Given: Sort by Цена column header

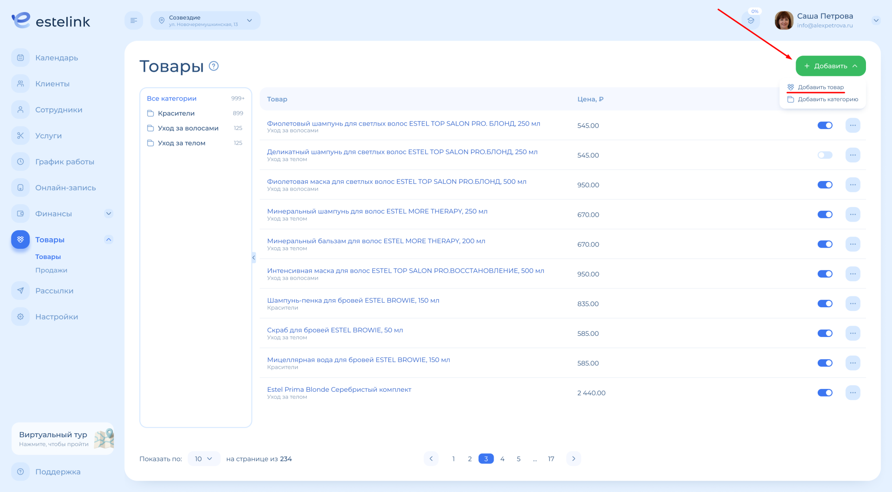Looking at the screenshot, I should 590,99.
